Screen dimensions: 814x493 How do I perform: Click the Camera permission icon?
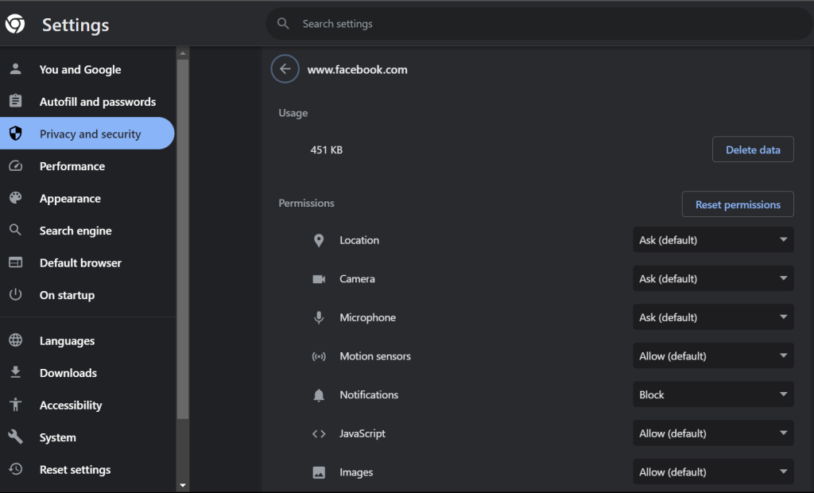(319, 279)
